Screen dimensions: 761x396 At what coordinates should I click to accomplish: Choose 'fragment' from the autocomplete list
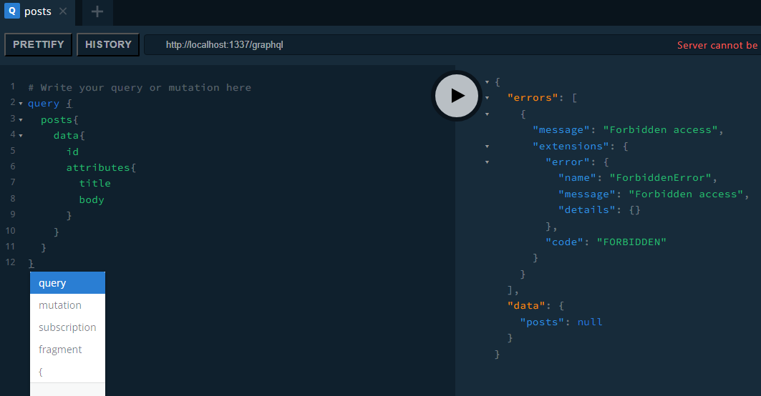(x=67, y=350)
